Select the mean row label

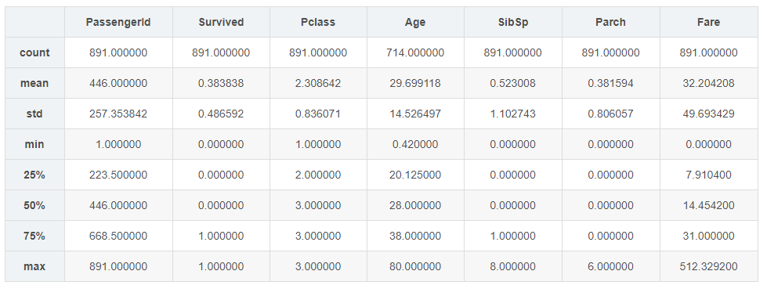click(x=34, y=83)
